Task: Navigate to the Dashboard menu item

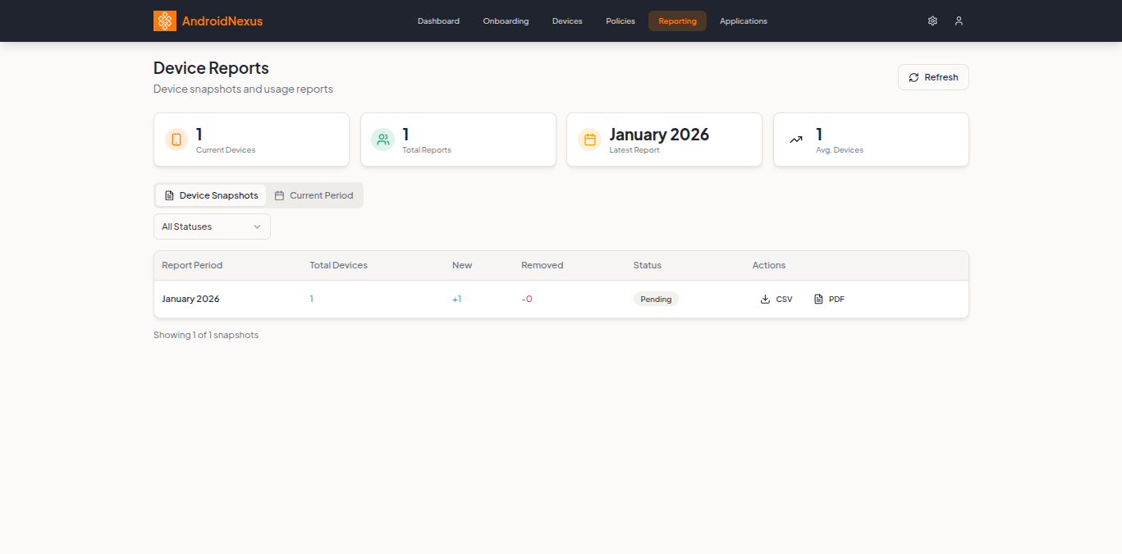Action: [438, 21]
